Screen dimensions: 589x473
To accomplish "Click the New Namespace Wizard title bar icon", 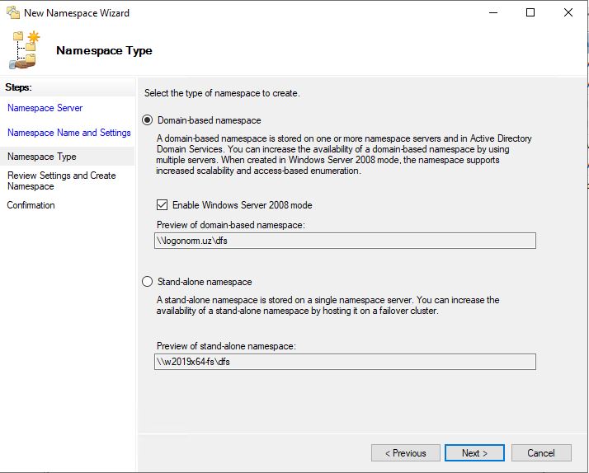I will (13, 12).
